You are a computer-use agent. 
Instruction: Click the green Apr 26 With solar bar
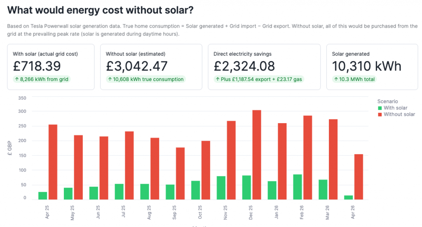(349, 197)
